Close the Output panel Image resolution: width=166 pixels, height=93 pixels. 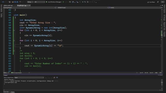162,75
